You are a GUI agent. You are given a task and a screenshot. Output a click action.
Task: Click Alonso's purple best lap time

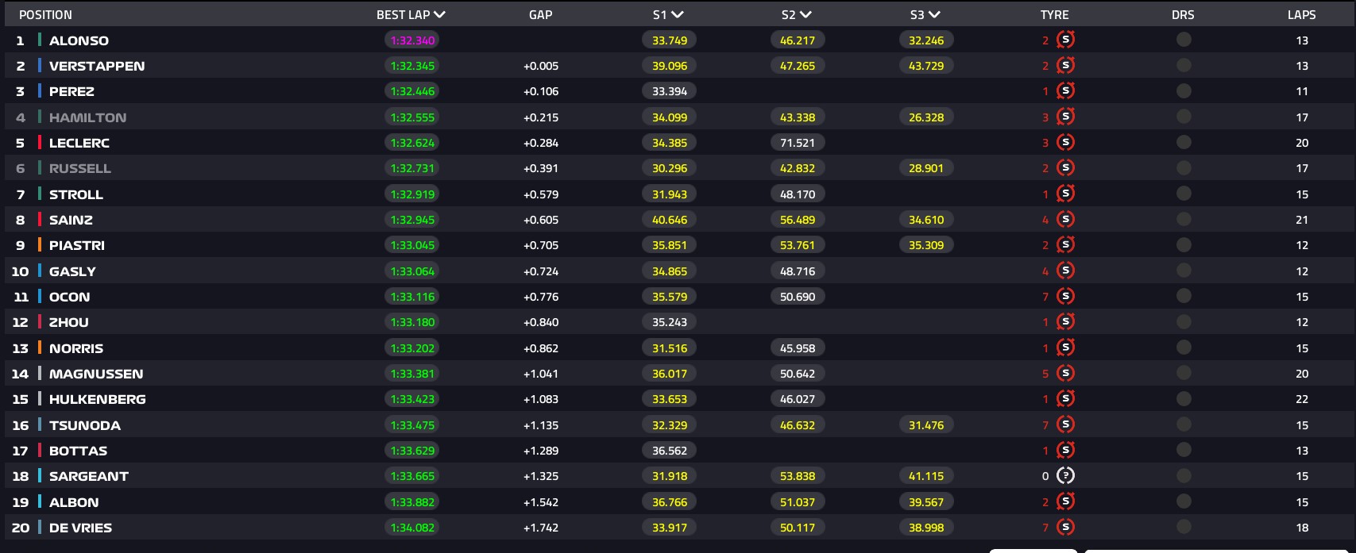point(412,40)
